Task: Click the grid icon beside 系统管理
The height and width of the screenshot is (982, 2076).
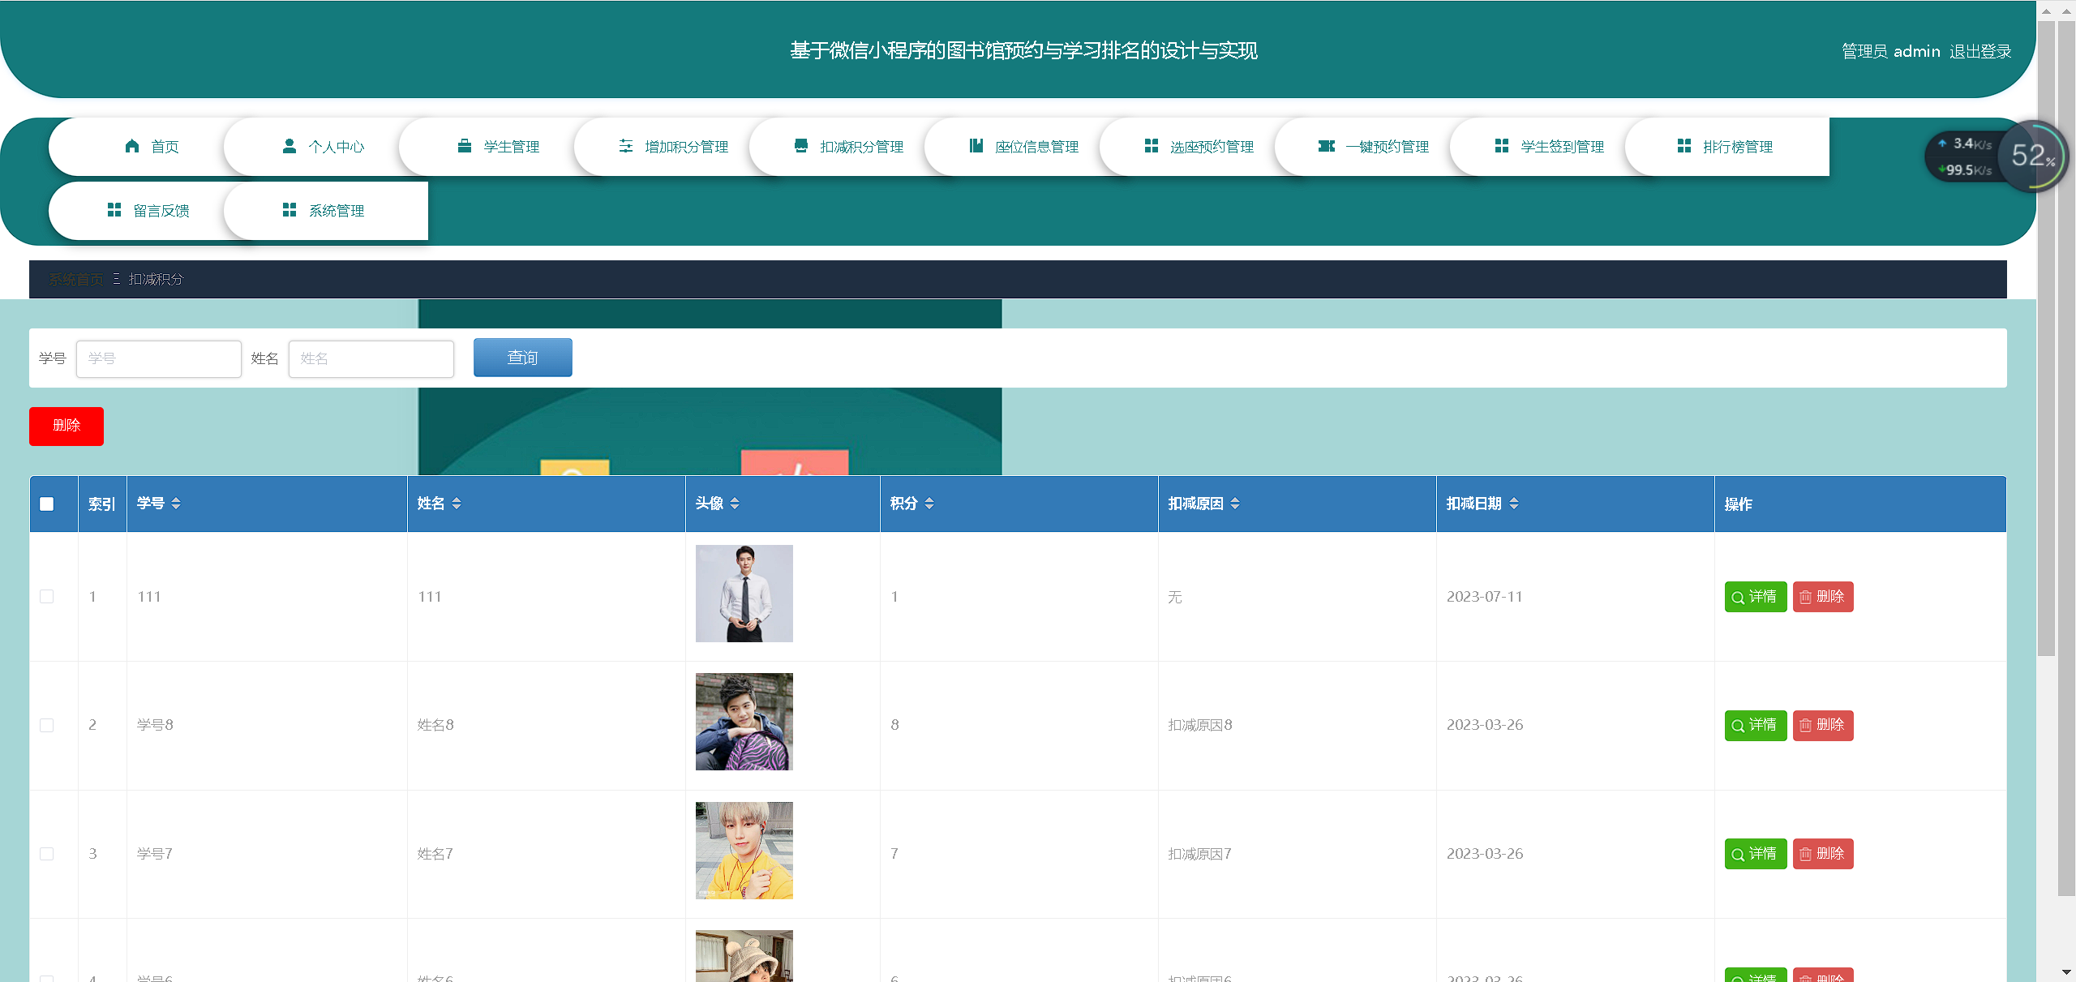Action: (x=290, y=210)
